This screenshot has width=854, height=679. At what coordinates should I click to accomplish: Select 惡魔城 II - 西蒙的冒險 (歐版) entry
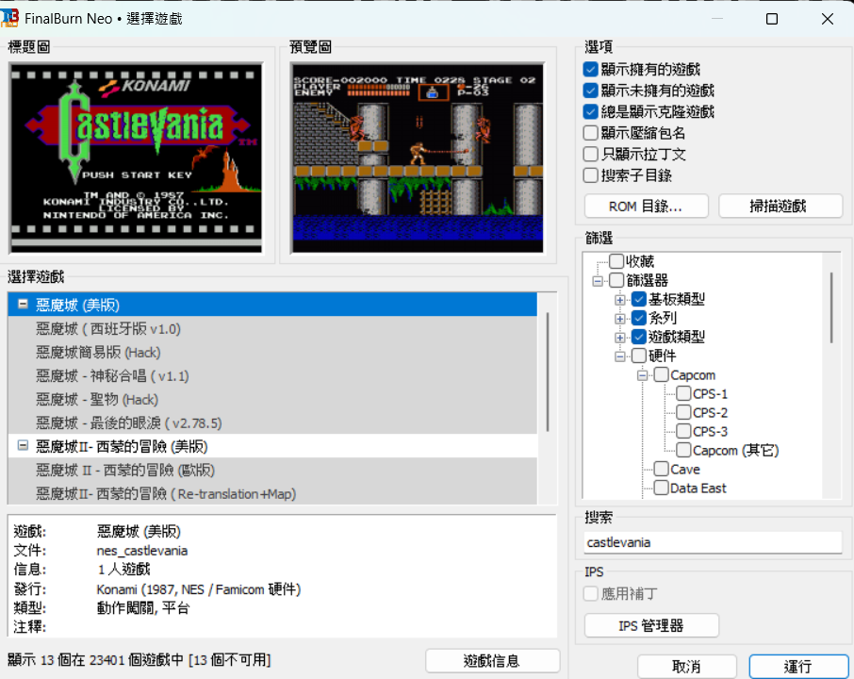(272, 470)
